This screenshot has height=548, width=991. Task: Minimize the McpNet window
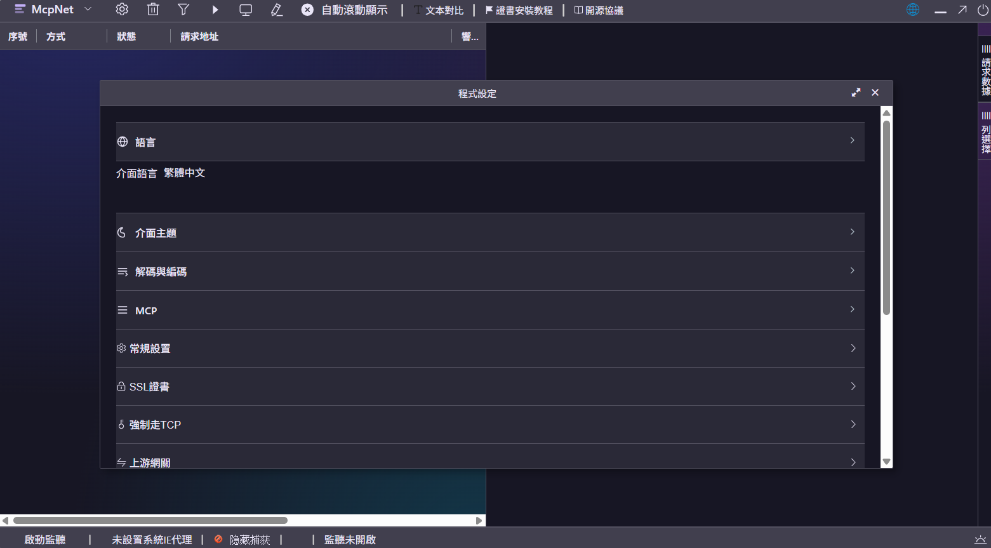(x=941, y=11)
